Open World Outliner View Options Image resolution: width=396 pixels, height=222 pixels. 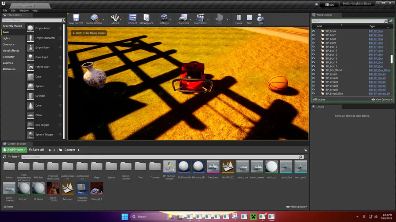click(x=382, y=100)
